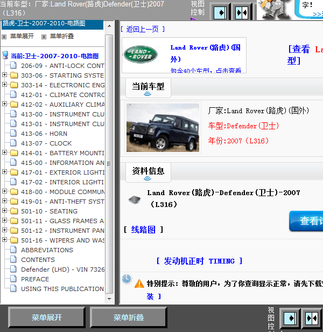The height and width of the screenshot is (332, 323).
Task: Click the document icon for 413-07 - CLOCK
Action: (x=13, y=143)
